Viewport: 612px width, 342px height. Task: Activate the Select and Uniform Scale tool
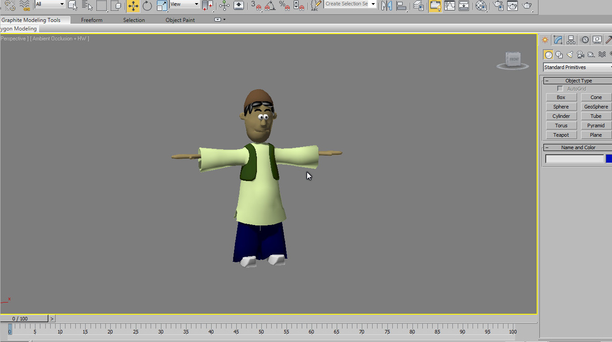(162, 5)
